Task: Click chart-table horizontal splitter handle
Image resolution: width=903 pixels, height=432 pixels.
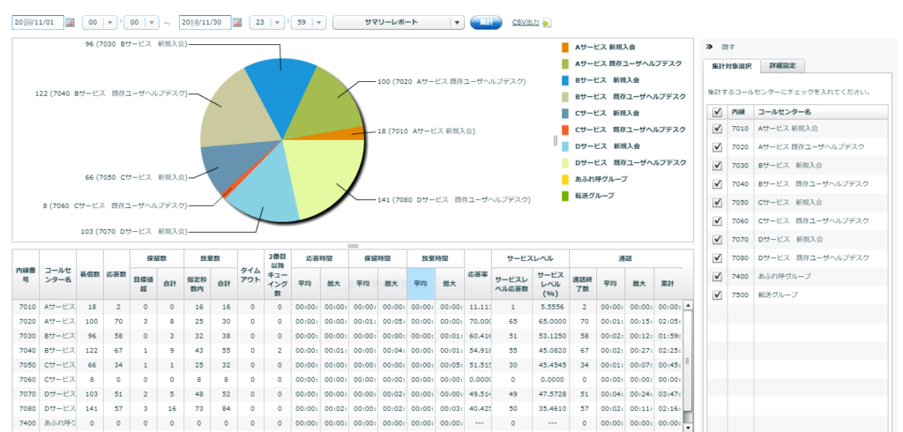Action: pos(353,246)
